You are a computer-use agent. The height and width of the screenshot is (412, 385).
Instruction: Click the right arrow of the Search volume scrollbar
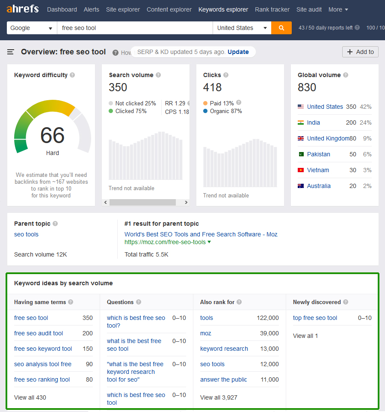coord(186,202)
